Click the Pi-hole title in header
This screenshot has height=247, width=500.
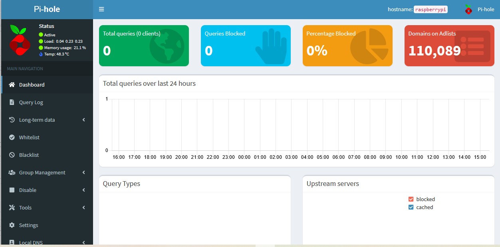(47, 10)
